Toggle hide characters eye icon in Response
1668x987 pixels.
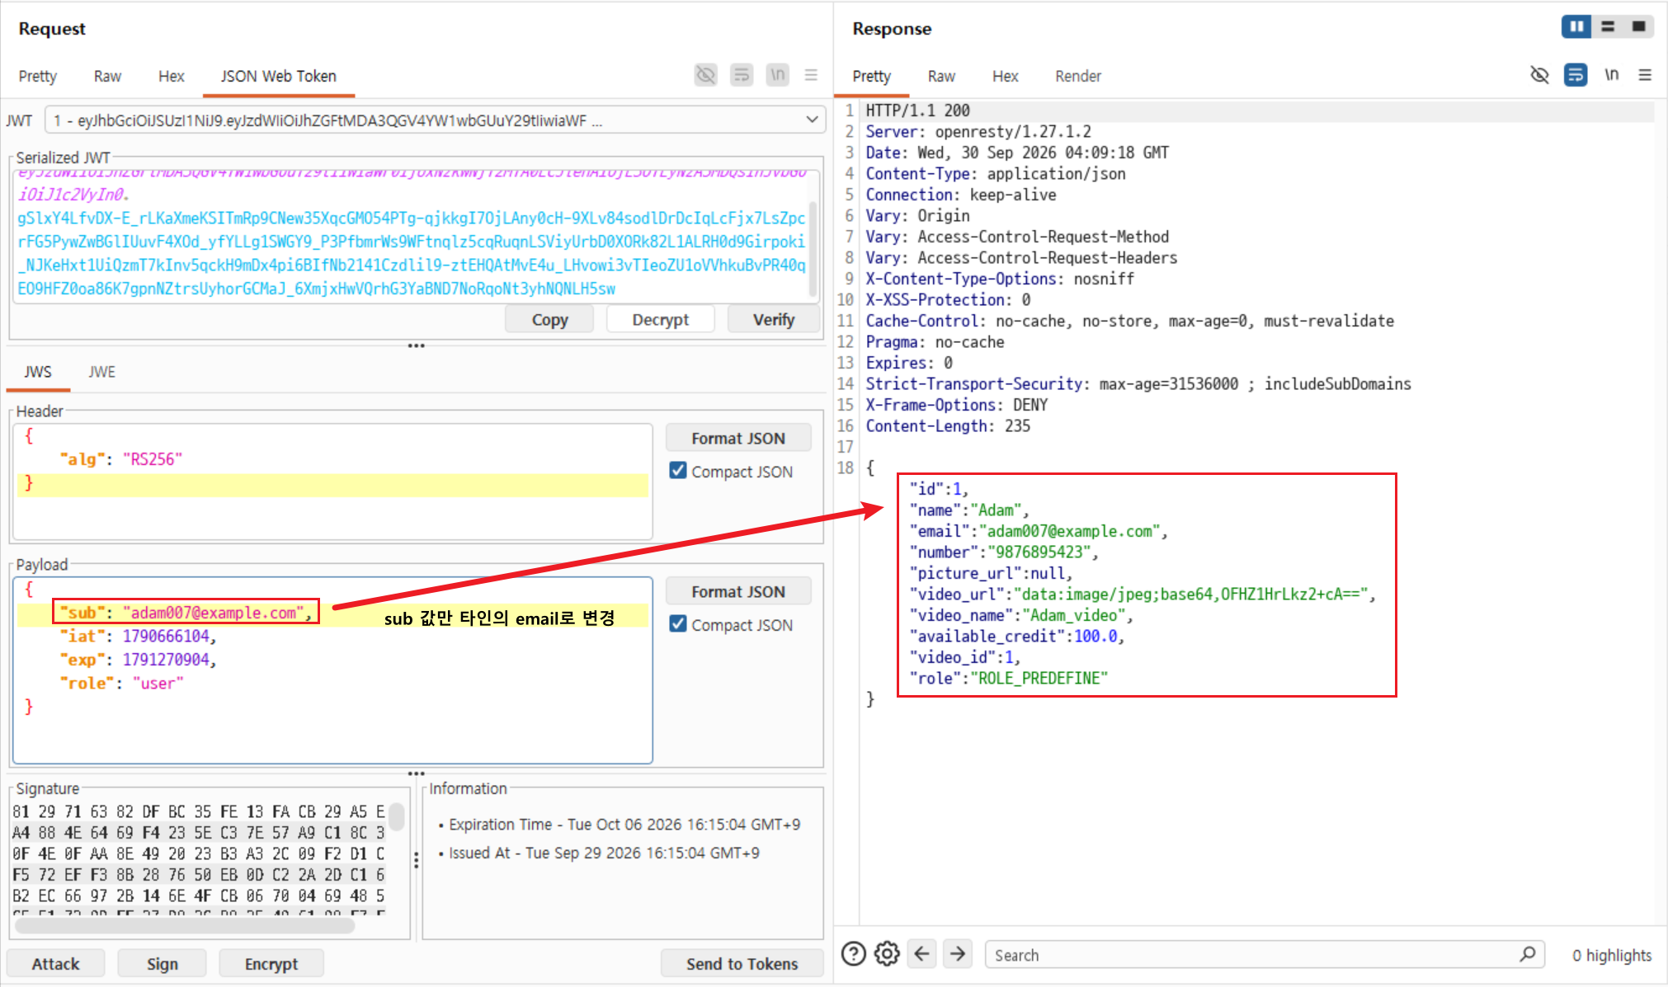point(1539,75)
